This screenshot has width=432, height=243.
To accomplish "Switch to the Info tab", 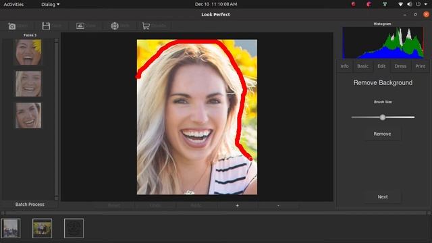I will tap(344, 66).
